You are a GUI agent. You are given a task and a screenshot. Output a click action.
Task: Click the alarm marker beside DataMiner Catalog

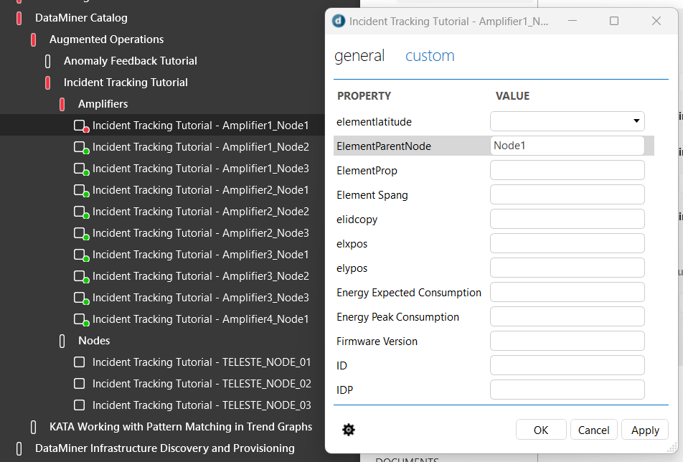click(17, 17)
